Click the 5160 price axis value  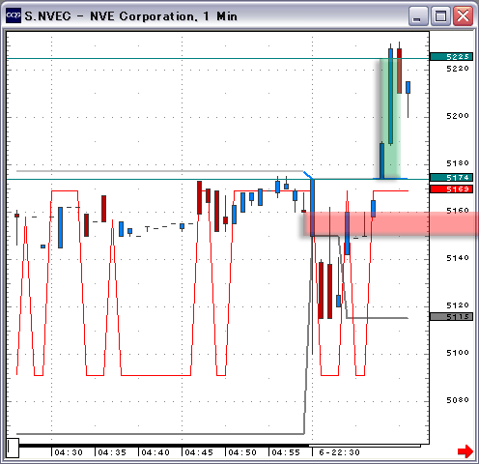coord(458,211)
